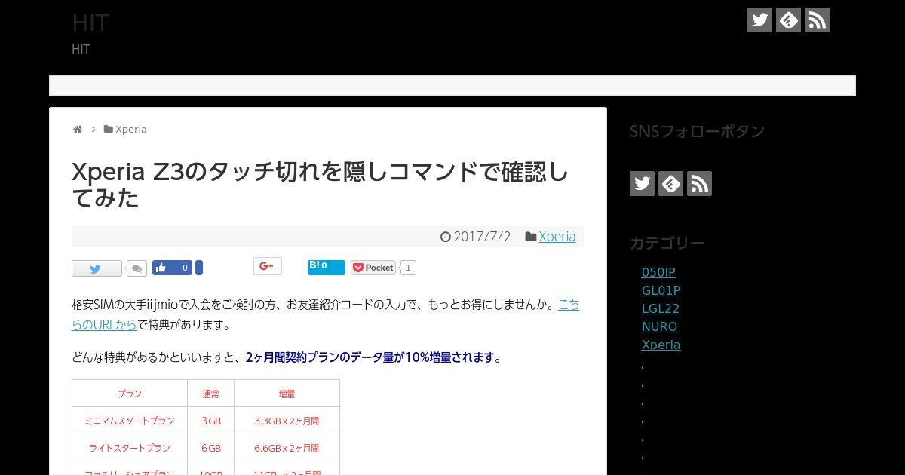Viewport: 905px width, 475px height.
Task: Open the 050IP category
Action: point(658,272)
